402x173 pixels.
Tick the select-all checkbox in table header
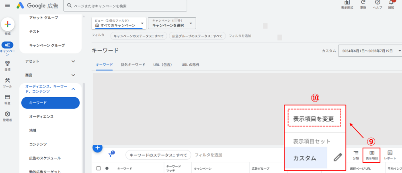[98, 169]
